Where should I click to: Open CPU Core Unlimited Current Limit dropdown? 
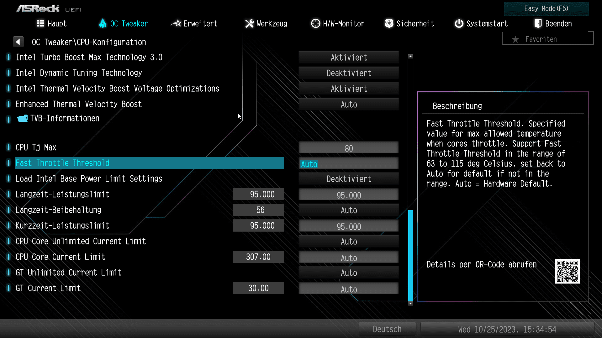pyautogui.click(x=349, y=242)
